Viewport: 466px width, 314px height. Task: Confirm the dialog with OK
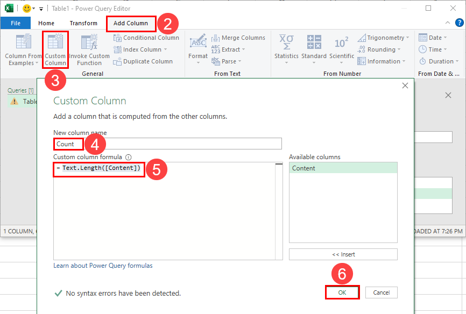pos(342,292)
